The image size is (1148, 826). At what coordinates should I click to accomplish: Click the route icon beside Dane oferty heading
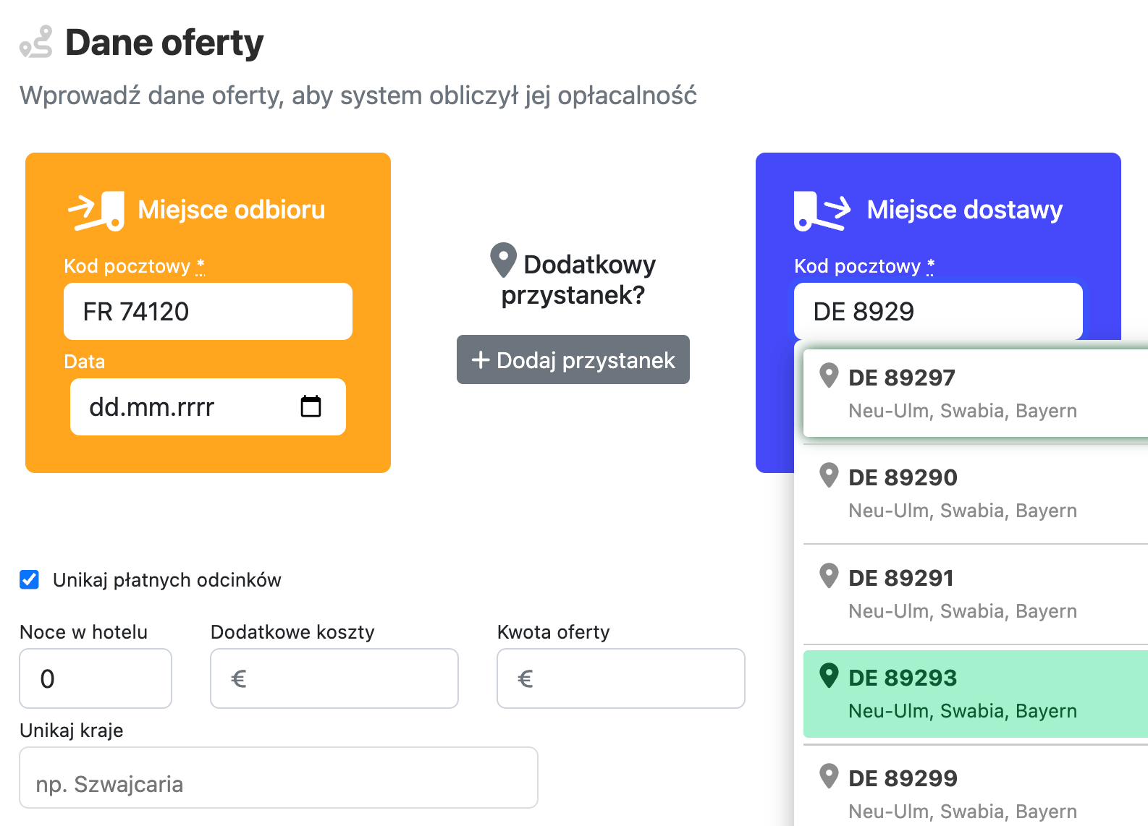coord(36,41)
